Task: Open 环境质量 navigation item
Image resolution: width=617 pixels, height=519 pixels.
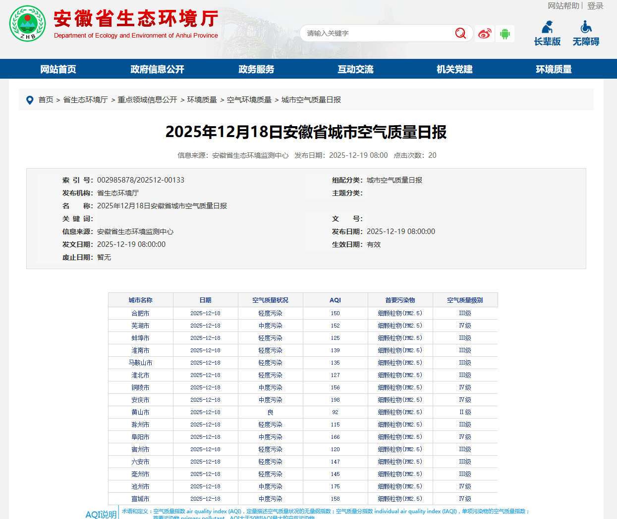Action: coord(554,69)
